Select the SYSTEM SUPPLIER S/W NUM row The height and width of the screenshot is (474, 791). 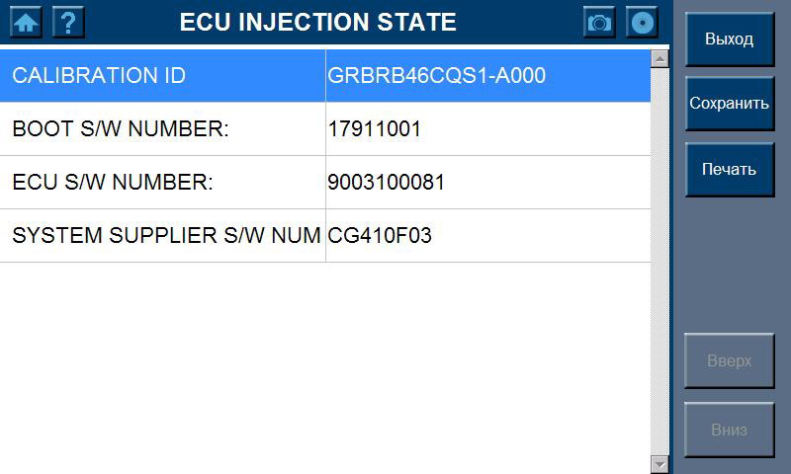[162, 236]
